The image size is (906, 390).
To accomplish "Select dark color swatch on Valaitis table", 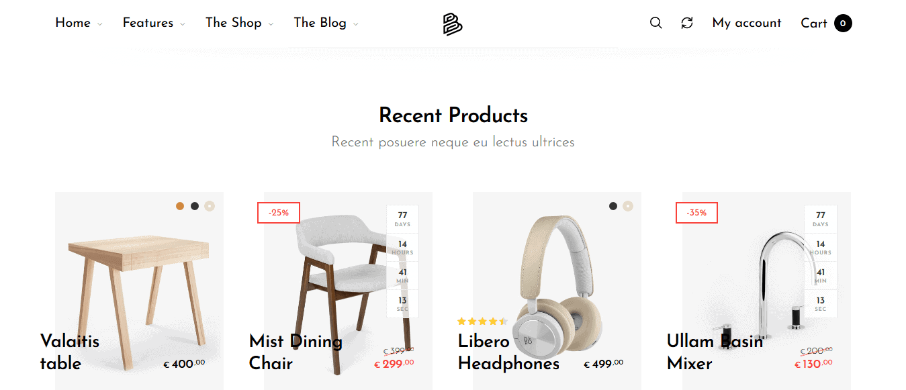I will pos(195,206).
